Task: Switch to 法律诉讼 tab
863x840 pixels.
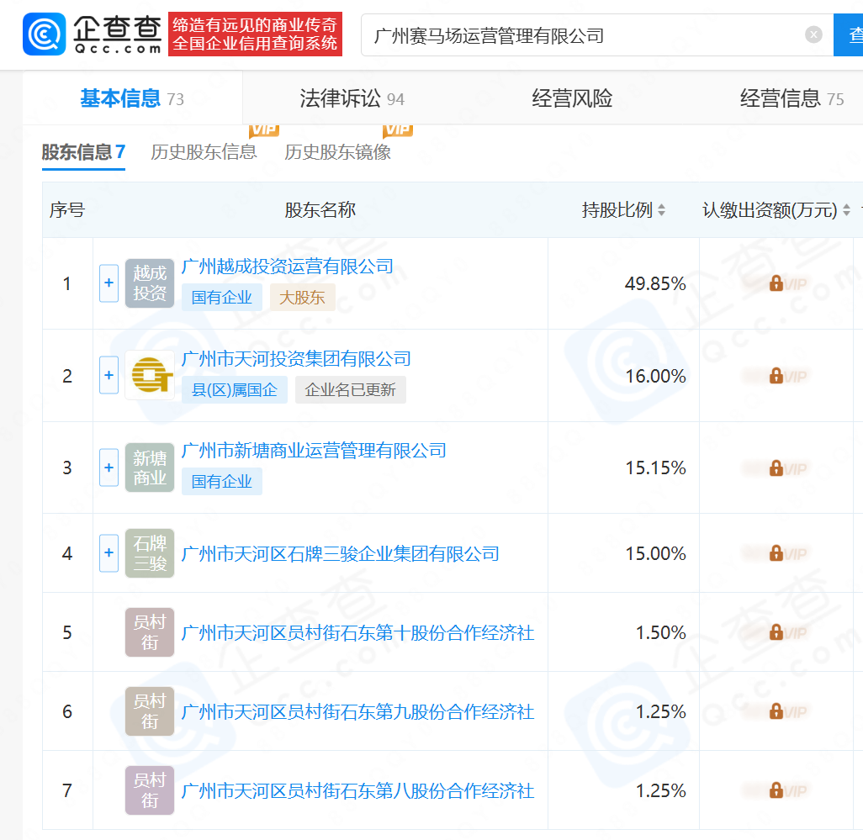Action: click(352, 99)
